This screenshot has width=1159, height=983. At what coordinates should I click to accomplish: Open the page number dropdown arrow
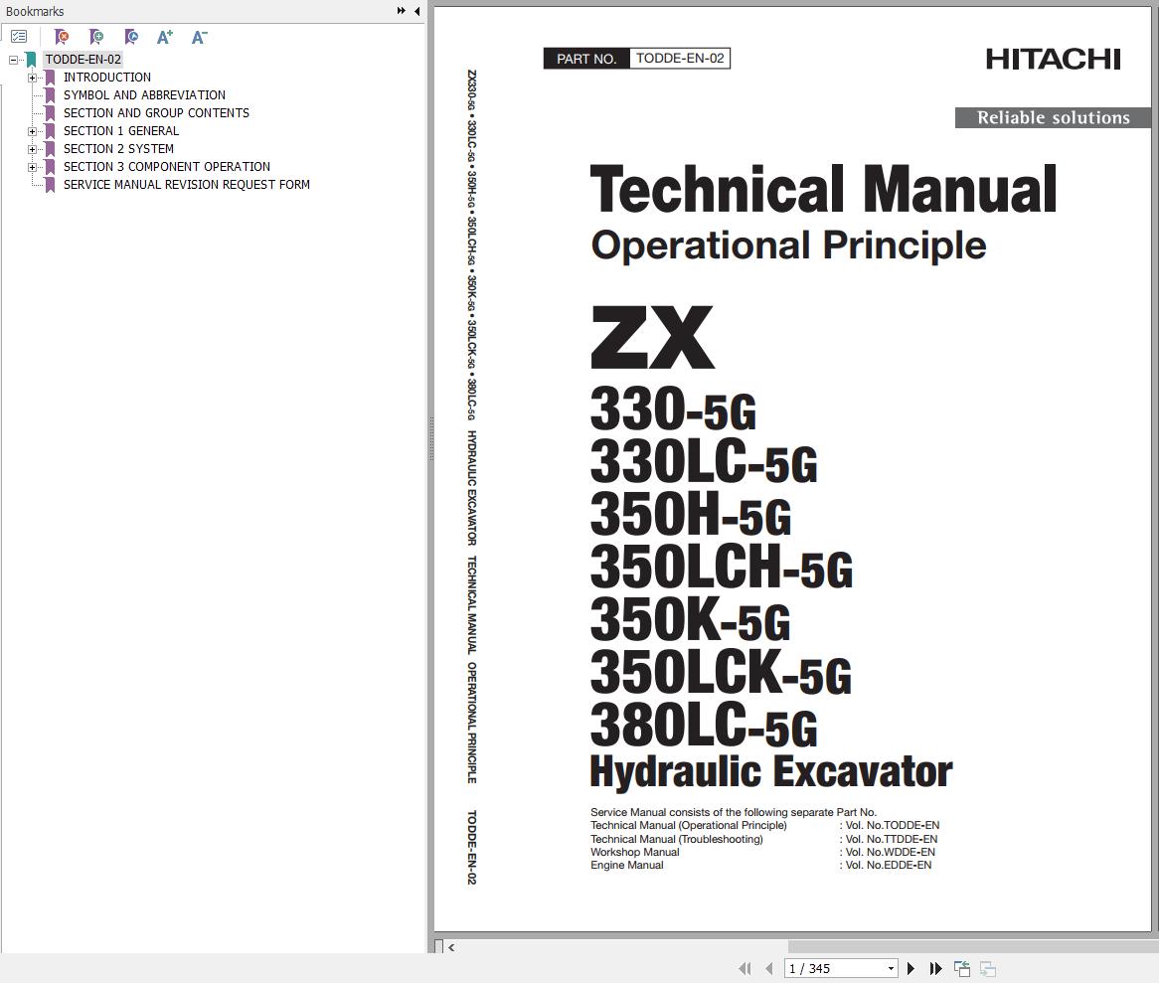click(x=892, y=969)
